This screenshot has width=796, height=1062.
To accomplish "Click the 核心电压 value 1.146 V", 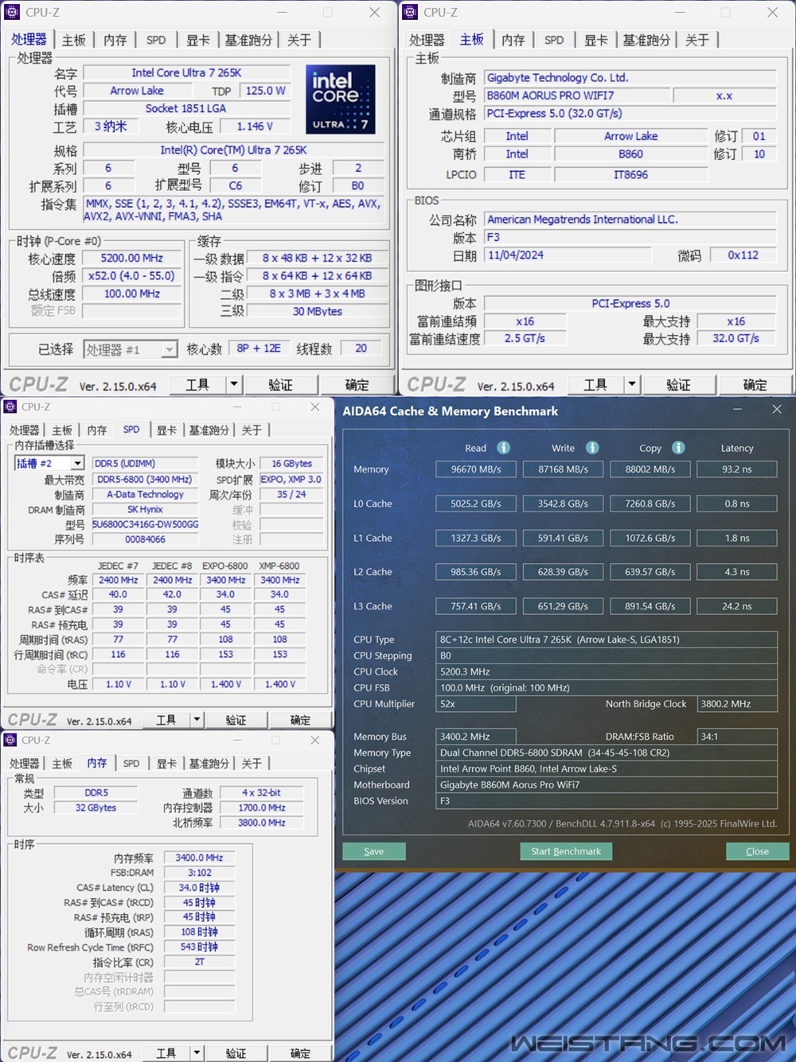I will coord(255,126).
